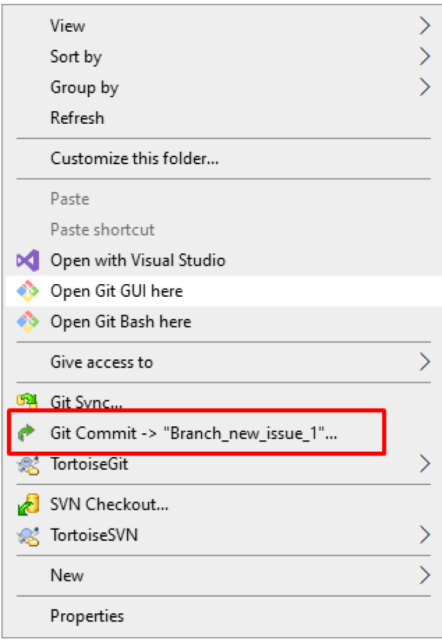This screenshot has width=442, height=641.
Task: Expand the TortoiseSVN submenu chevron
Action: point(425,535)
